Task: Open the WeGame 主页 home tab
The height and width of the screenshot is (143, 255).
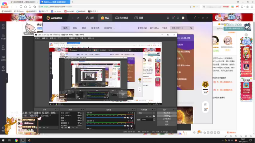Action: point(90,18)
